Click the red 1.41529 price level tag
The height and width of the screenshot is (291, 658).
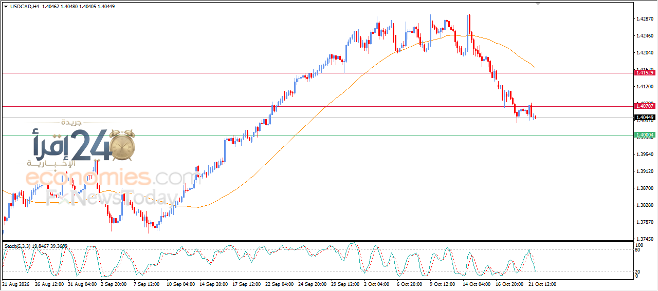pyautogui.click(x=645, y=73)
